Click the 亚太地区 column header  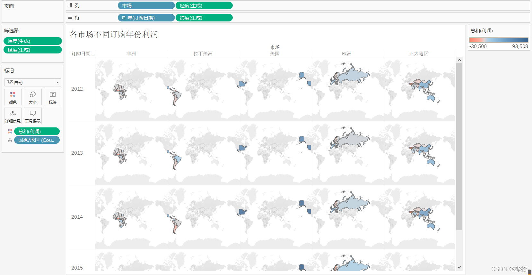coord(419,54)
